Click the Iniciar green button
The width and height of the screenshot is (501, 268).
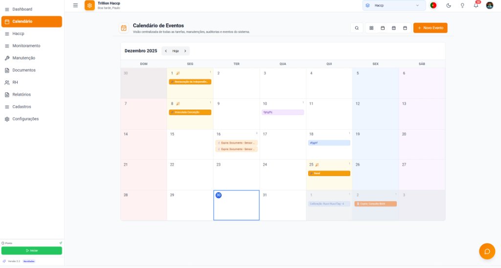(32, 251)
